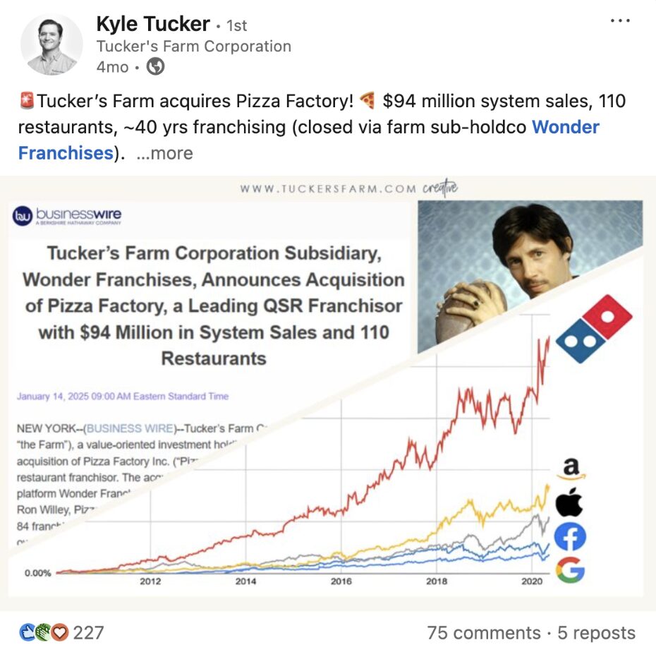
Task: Click the press release headline in image
Action: (x=214, y=305)
